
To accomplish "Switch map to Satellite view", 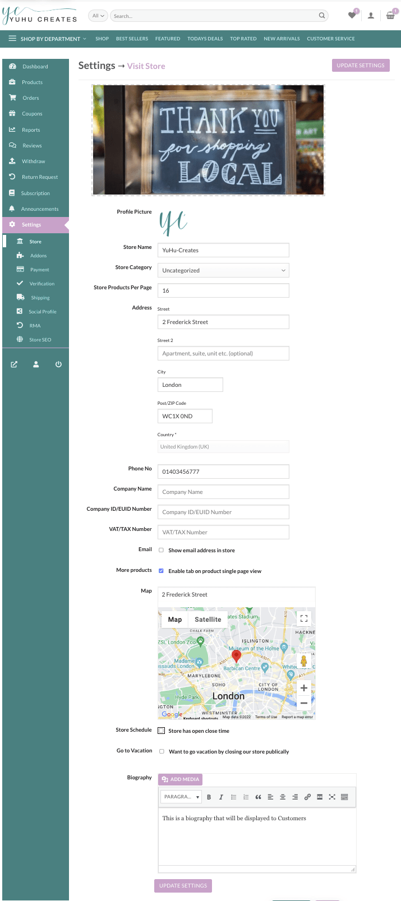I will 208,620.
